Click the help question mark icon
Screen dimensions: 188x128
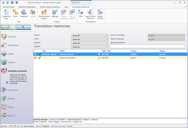7,82
